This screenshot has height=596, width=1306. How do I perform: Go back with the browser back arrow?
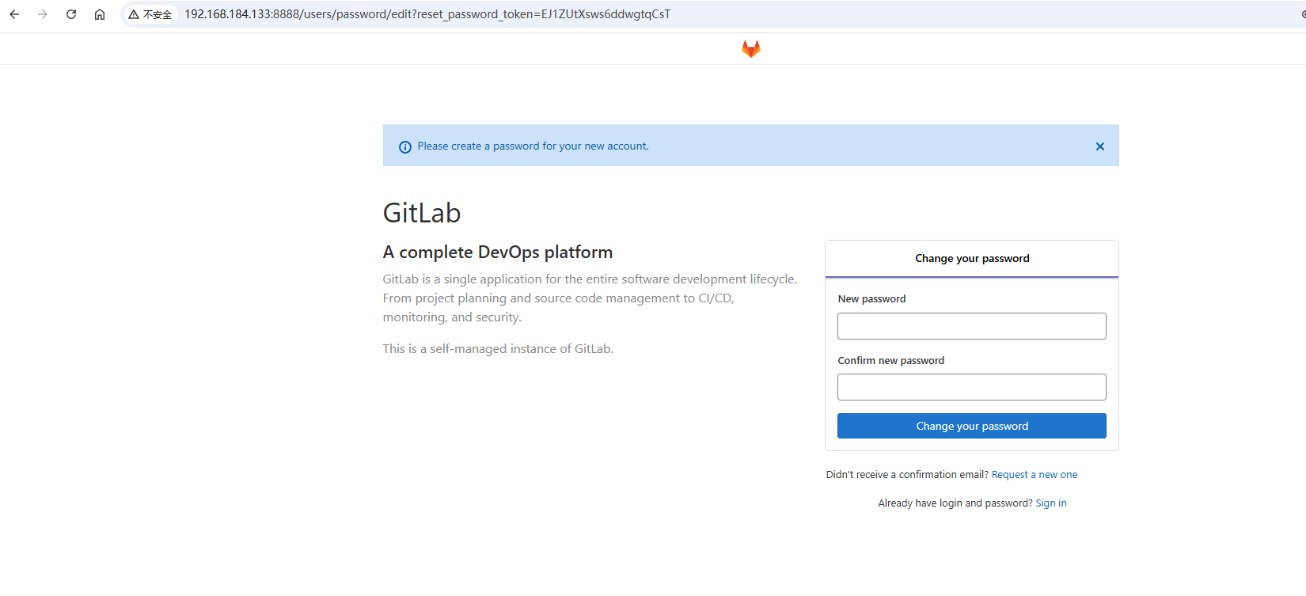14,14
